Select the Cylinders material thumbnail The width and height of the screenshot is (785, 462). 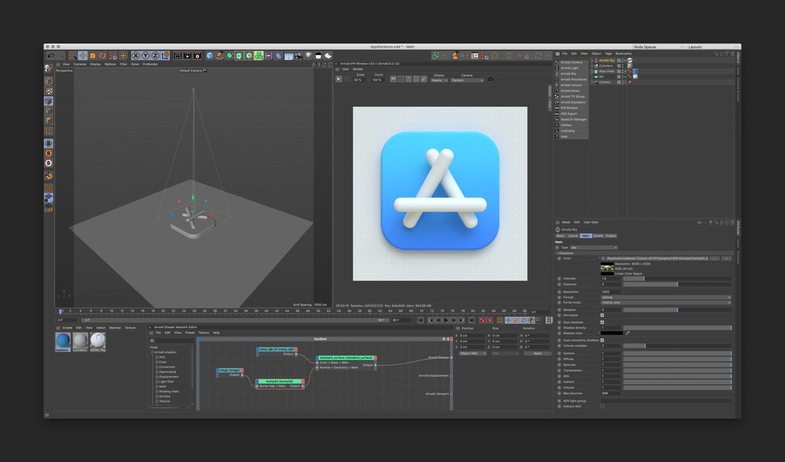point(80,342)
